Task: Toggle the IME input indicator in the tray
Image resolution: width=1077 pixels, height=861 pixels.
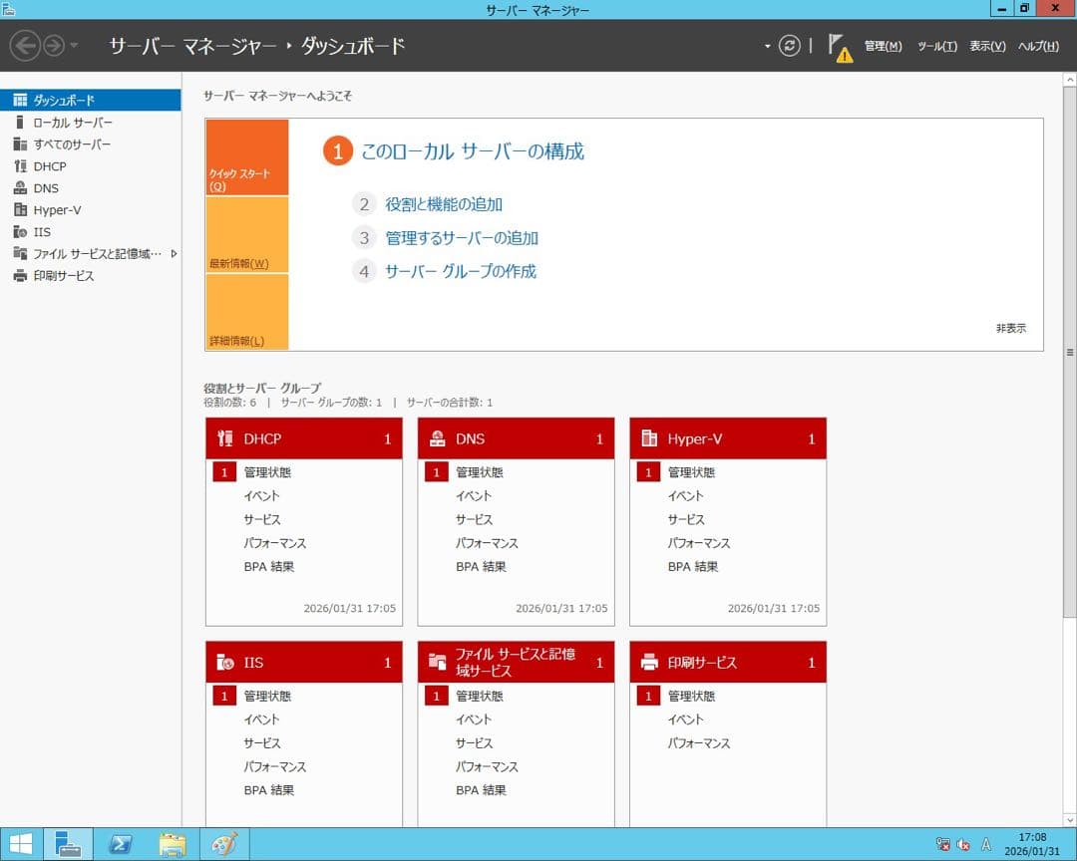Action: point(986,843)
